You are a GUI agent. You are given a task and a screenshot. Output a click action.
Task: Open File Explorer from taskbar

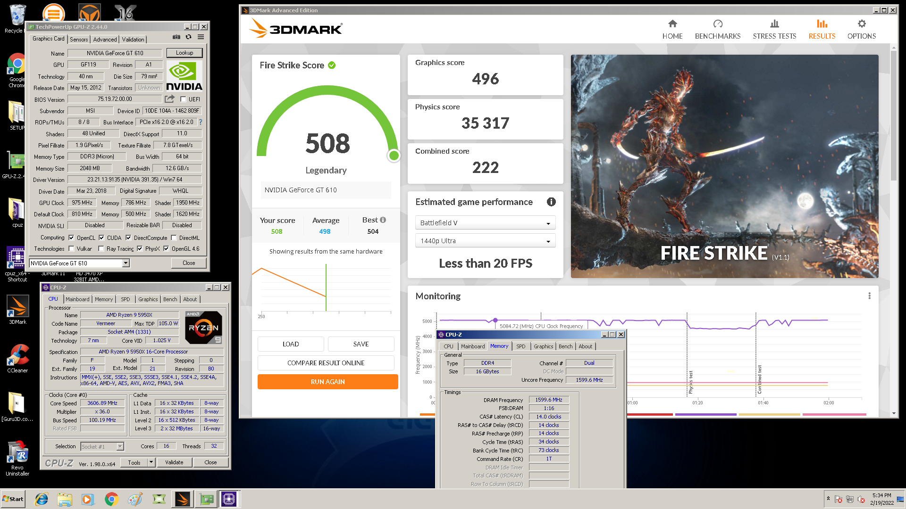[x=65, y=499]
